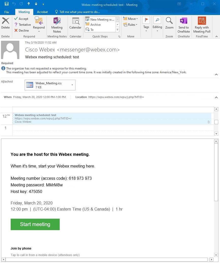Image resolution: width=220 pixels, height=264 pixels.
Task: Click the Zoom magnifier icon
Action: [169, 23]
